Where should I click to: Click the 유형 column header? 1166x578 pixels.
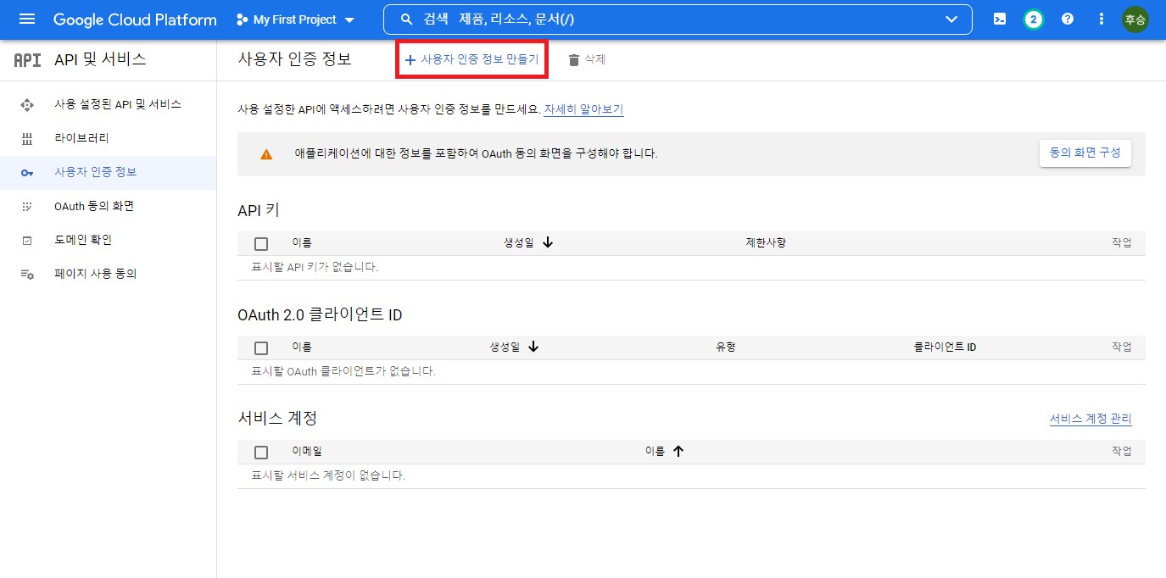725,347
